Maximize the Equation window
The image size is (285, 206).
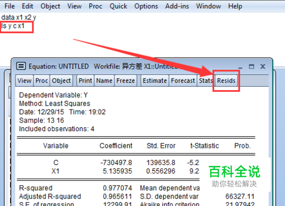coord(251,66)
